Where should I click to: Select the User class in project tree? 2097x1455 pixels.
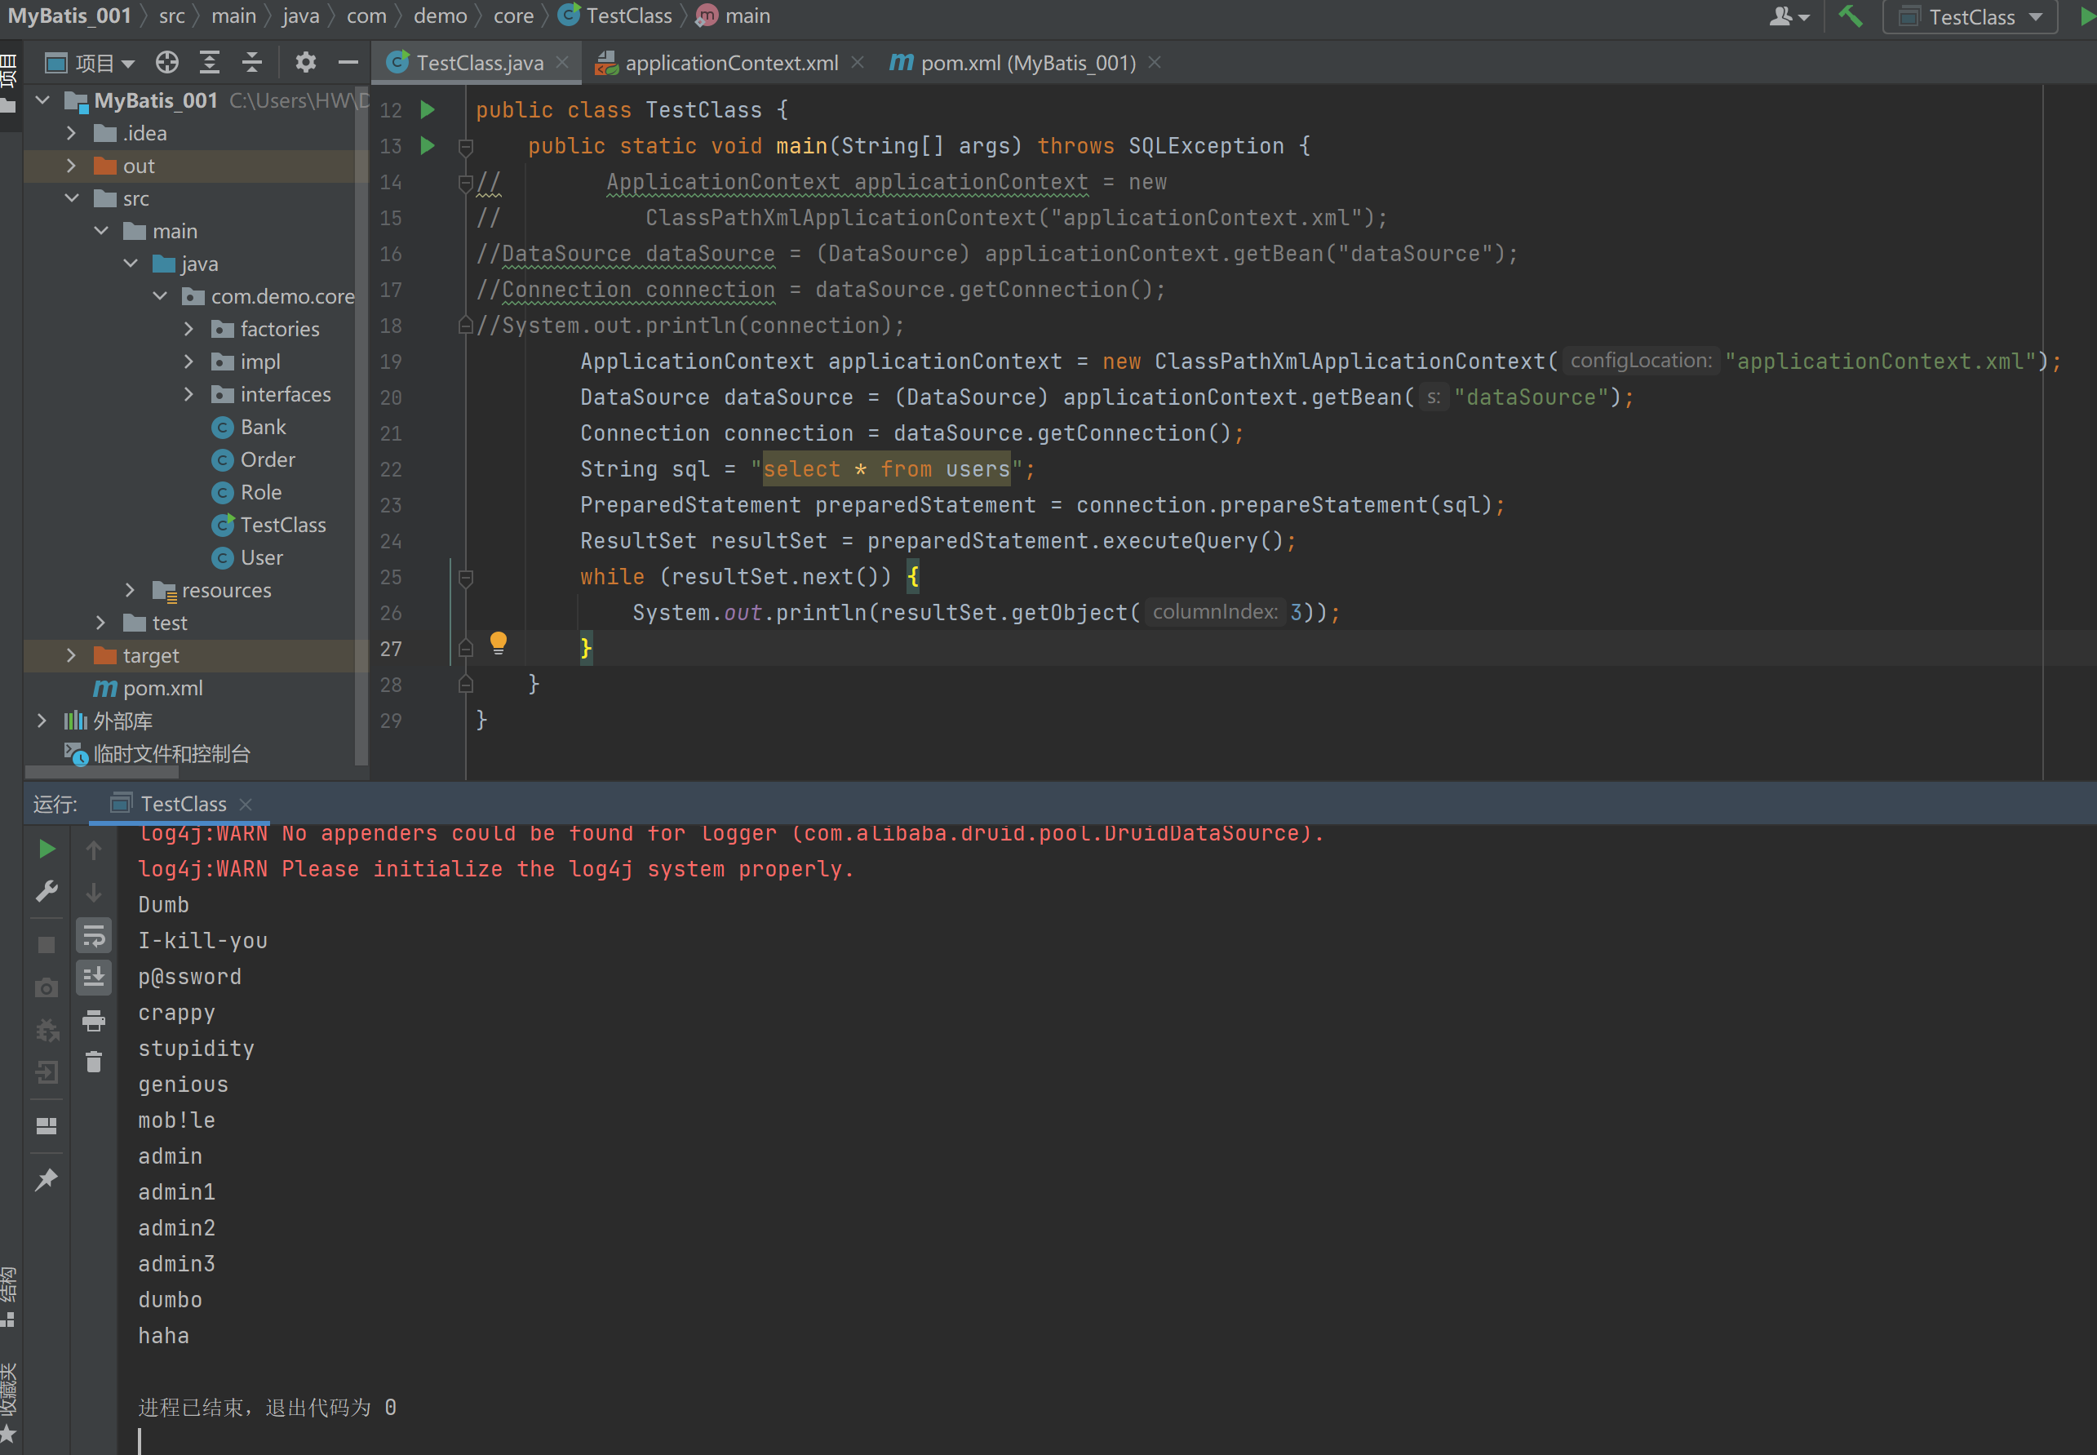click(x=262, y=557)
